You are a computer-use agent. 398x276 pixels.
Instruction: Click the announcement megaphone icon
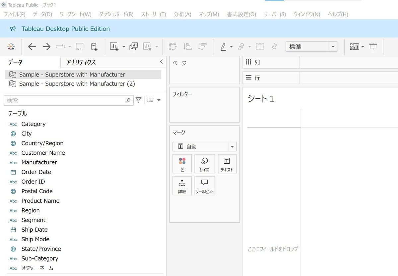coord(13,28)
